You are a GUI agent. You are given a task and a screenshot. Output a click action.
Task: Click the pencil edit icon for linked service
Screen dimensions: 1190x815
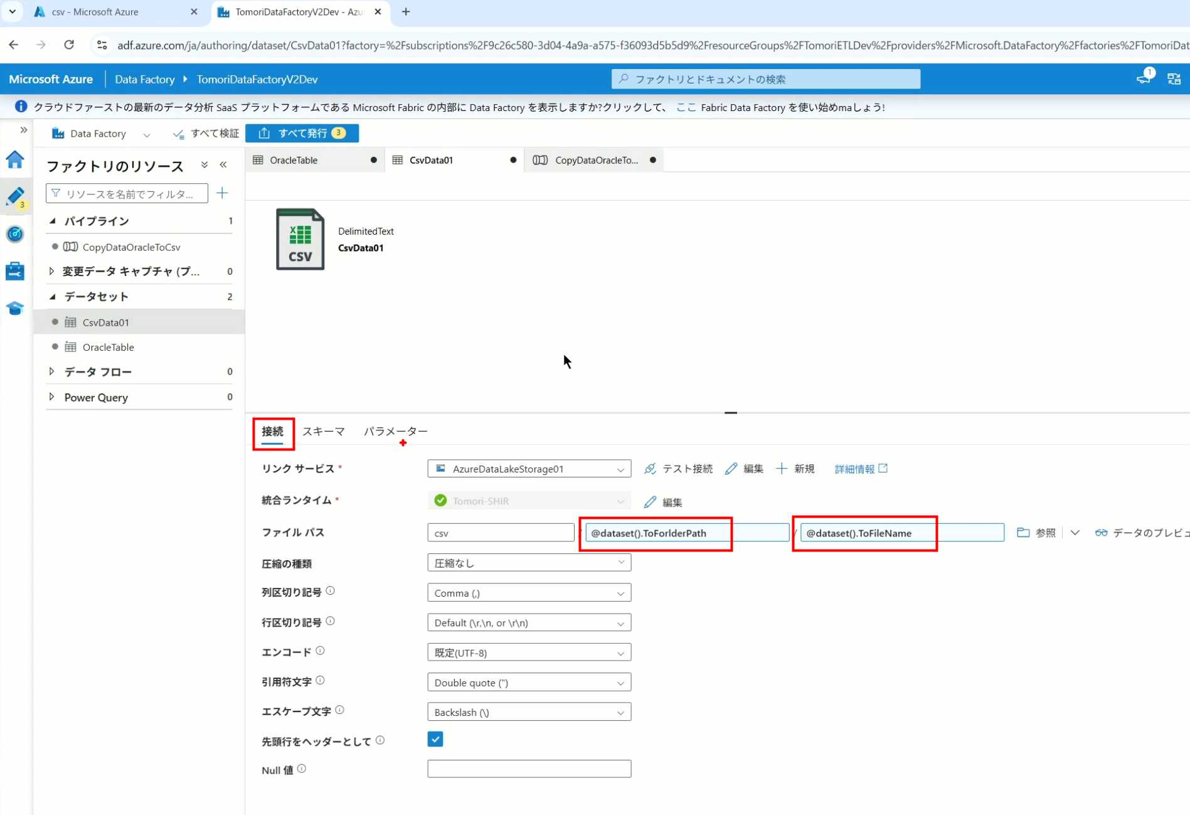(x=744, y=469)
